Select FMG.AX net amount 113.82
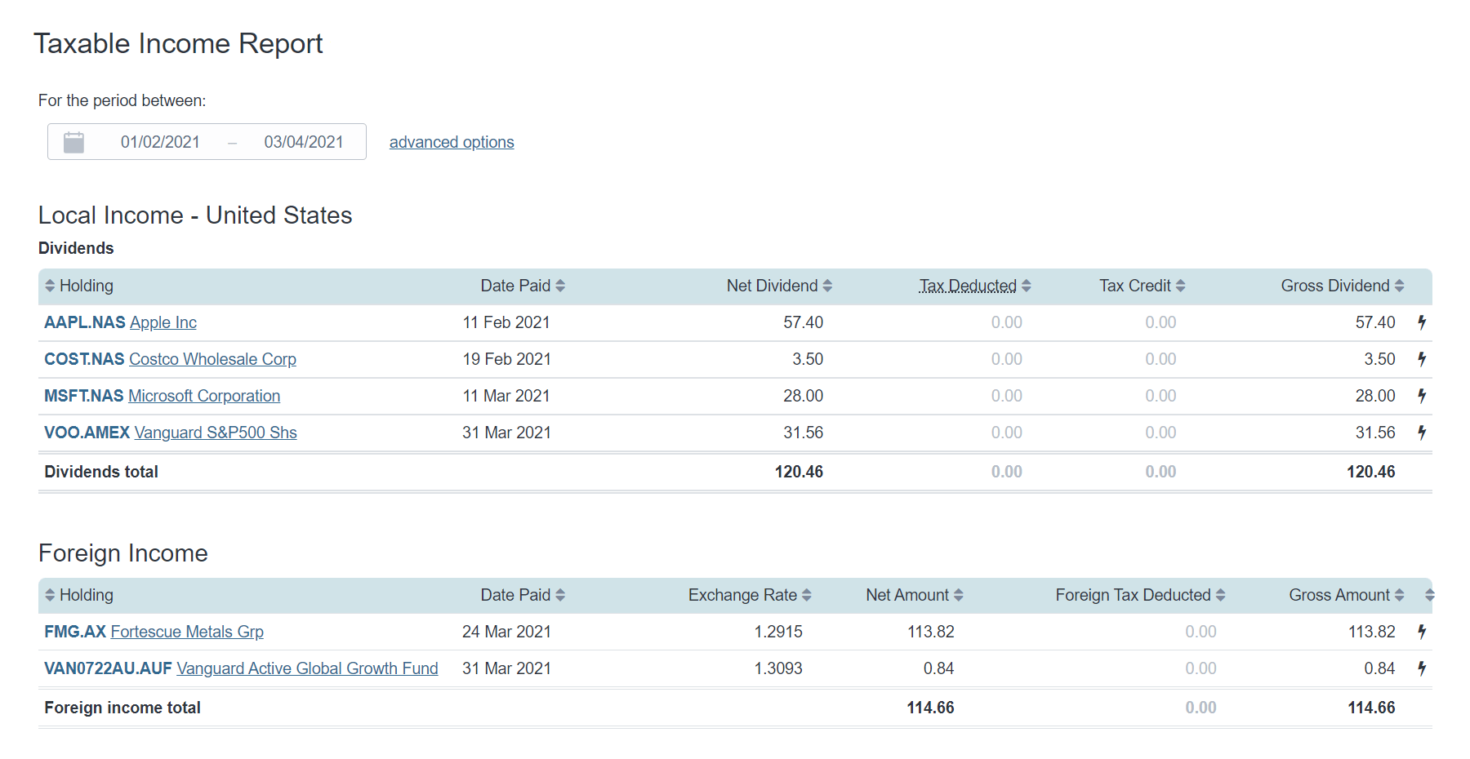This screenshot has height=759, width=1470. (x=931, y=632)
